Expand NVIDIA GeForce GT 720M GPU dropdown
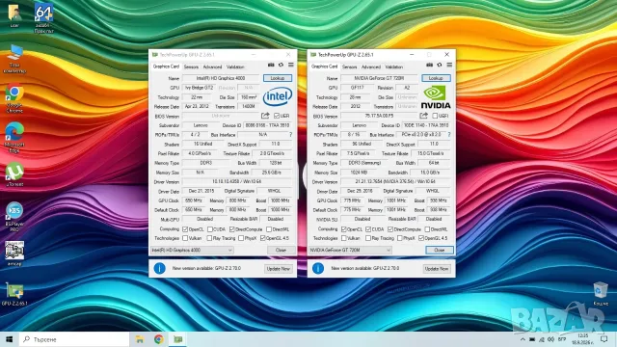This screenshot has height=347, width=617. click(350, 250)
